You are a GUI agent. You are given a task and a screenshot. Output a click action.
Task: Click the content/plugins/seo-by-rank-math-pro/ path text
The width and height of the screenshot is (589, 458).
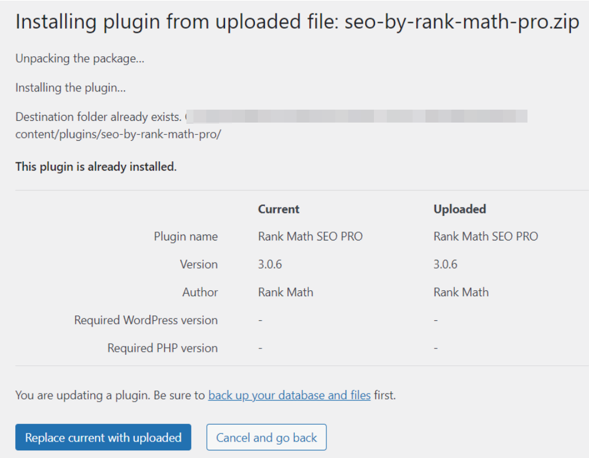click(x=118, y=134)
